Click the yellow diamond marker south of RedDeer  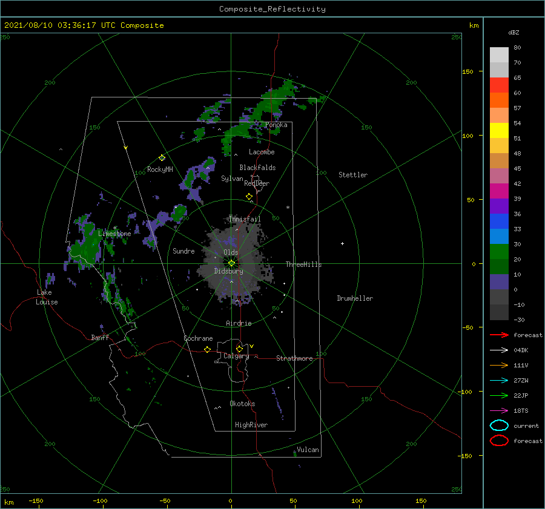[249, 197]
